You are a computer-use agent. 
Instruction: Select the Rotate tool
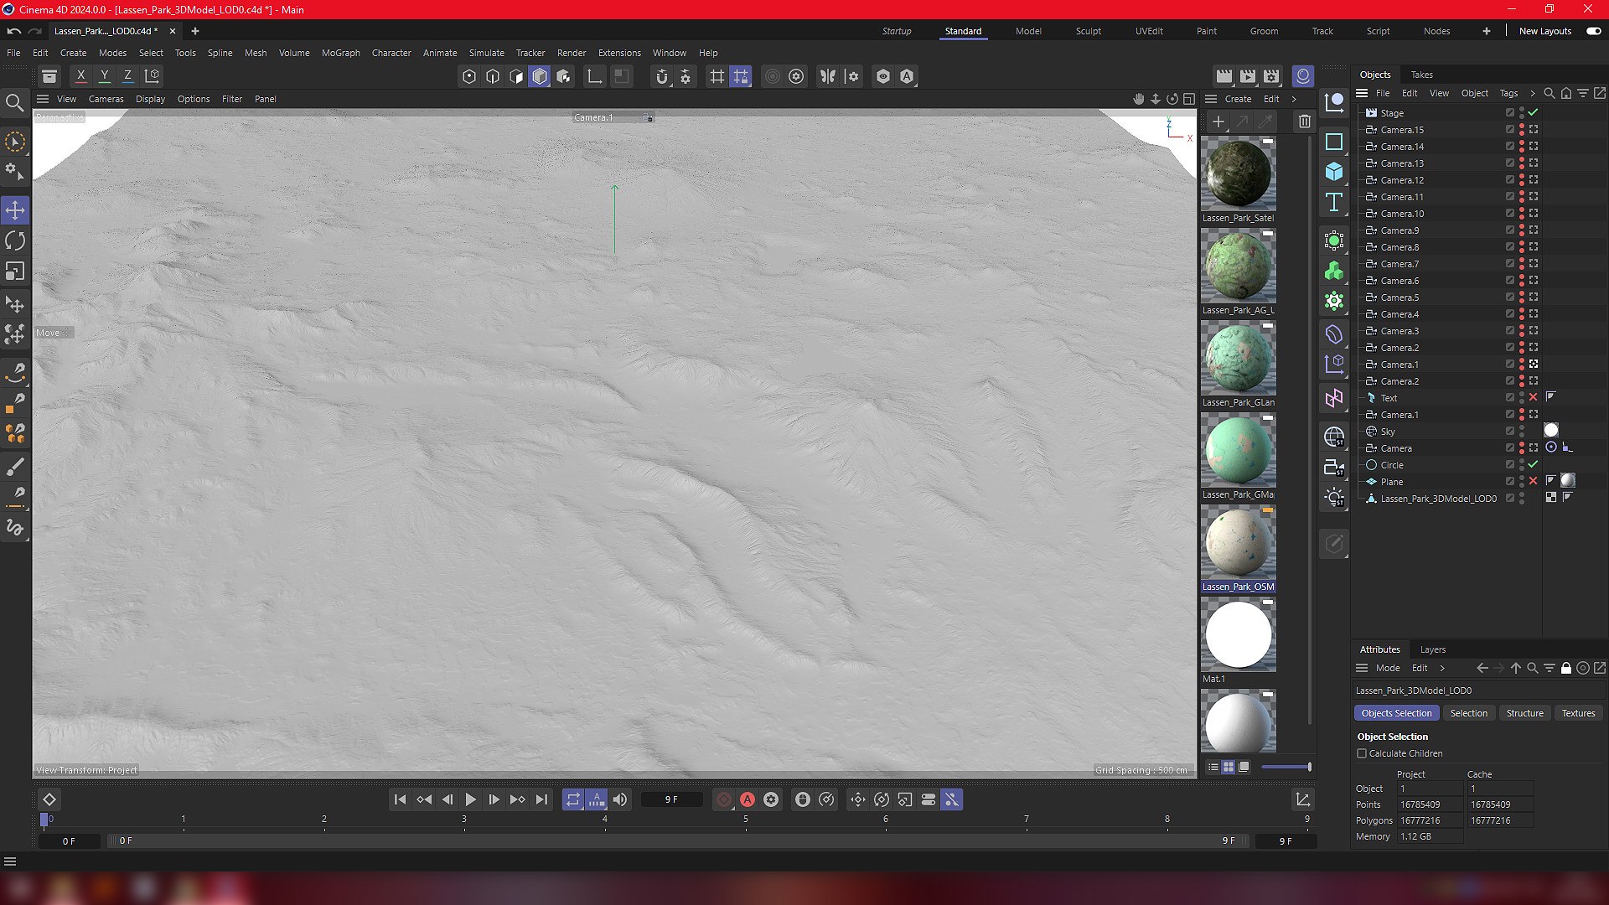pyautogui.click(x=15, y=241)
